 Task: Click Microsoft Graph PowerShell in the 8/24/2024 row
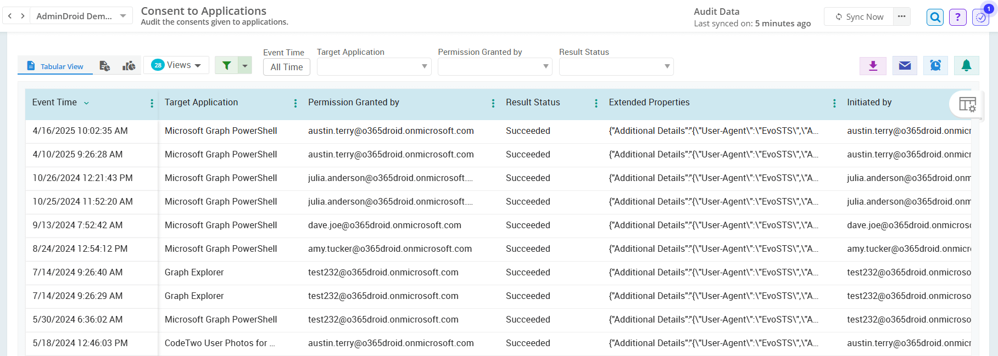click(x=221, y=248)
